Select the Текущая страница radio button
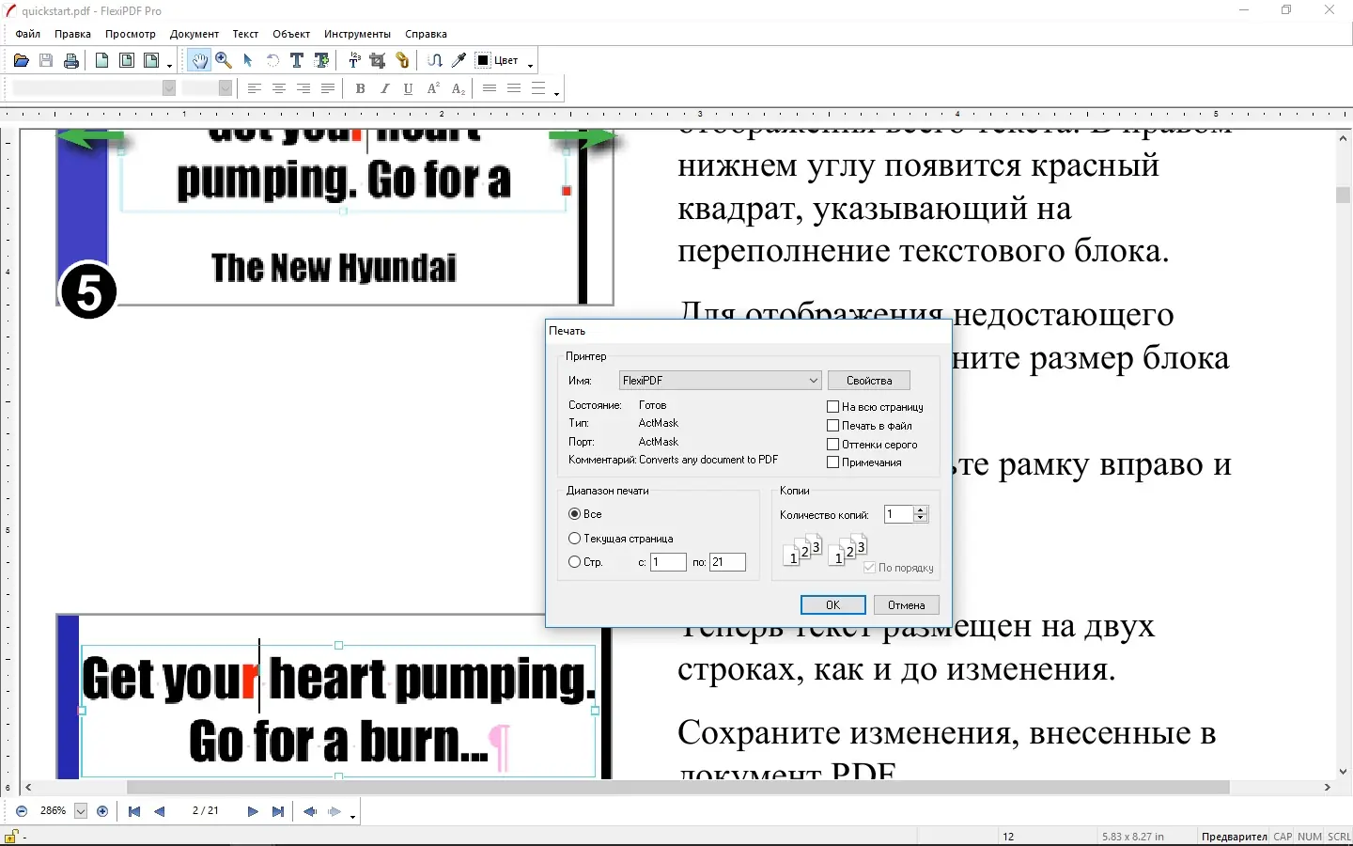Screen dimensions: 1353x846 point(574,538)
